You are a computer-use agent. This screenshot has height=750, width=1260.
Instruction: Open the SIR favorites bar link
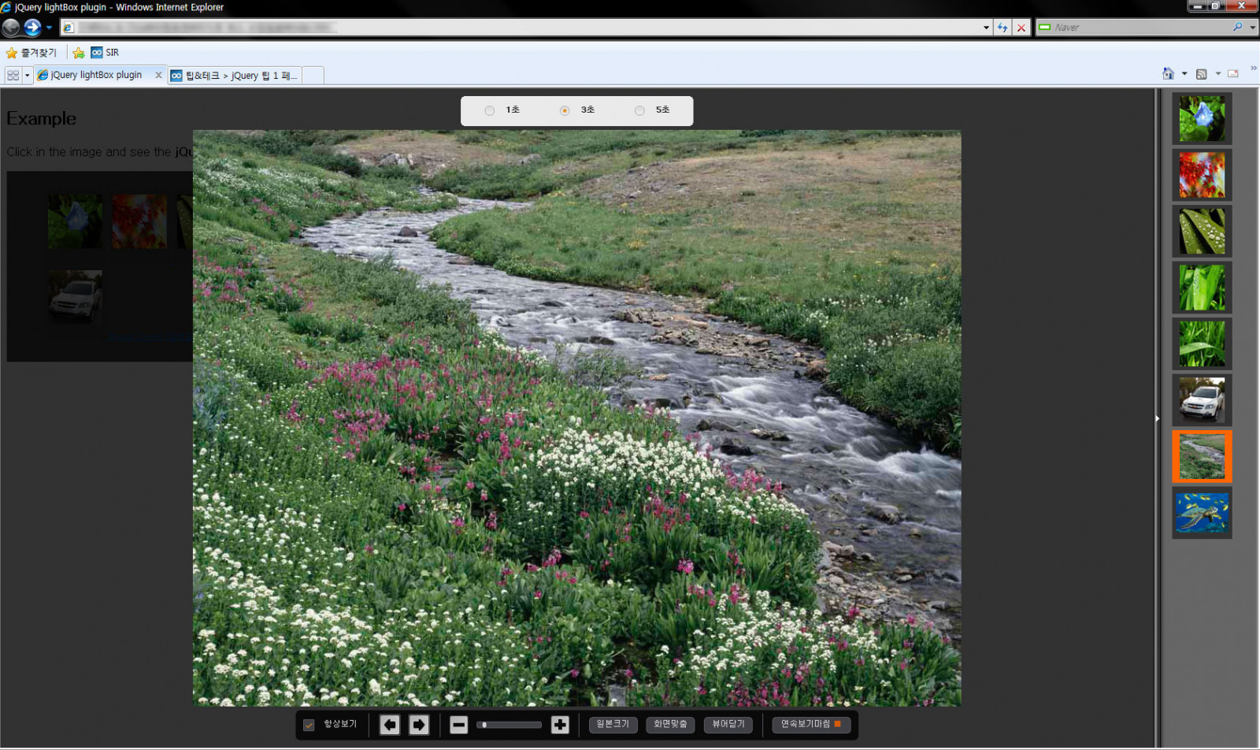pyautogui.click(x=105, y=53)
